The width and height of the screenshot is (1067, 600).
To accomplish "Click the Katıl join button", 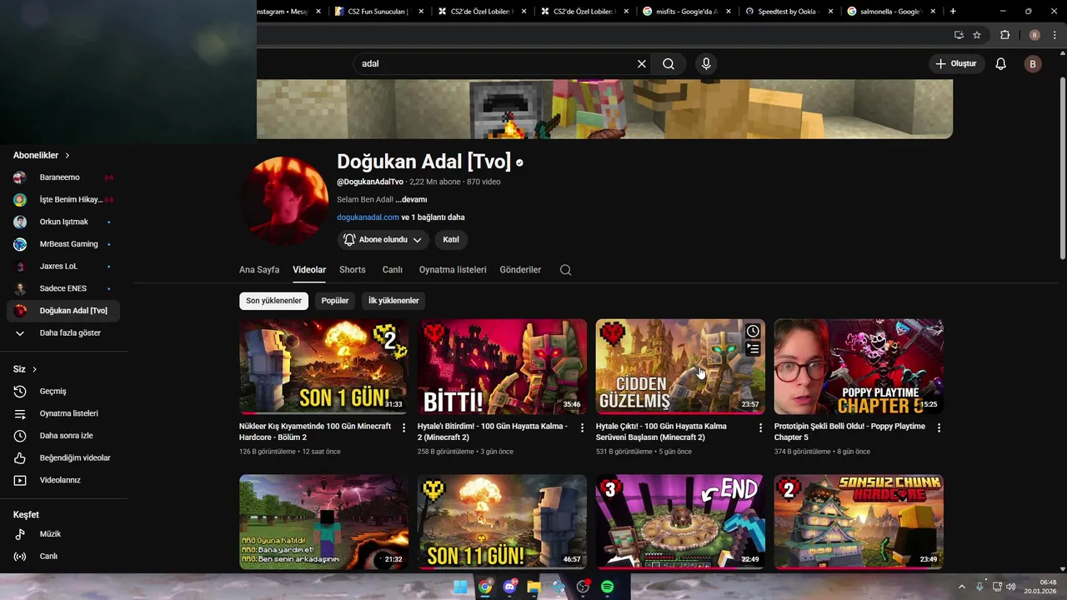I will 451,240.
